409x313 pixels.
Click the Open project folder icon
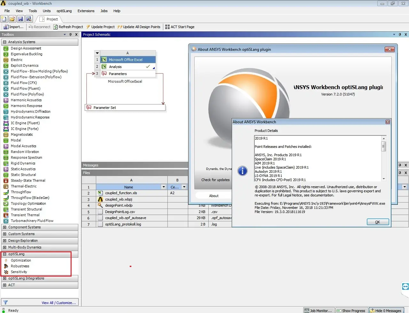click(x=12, y=19)
